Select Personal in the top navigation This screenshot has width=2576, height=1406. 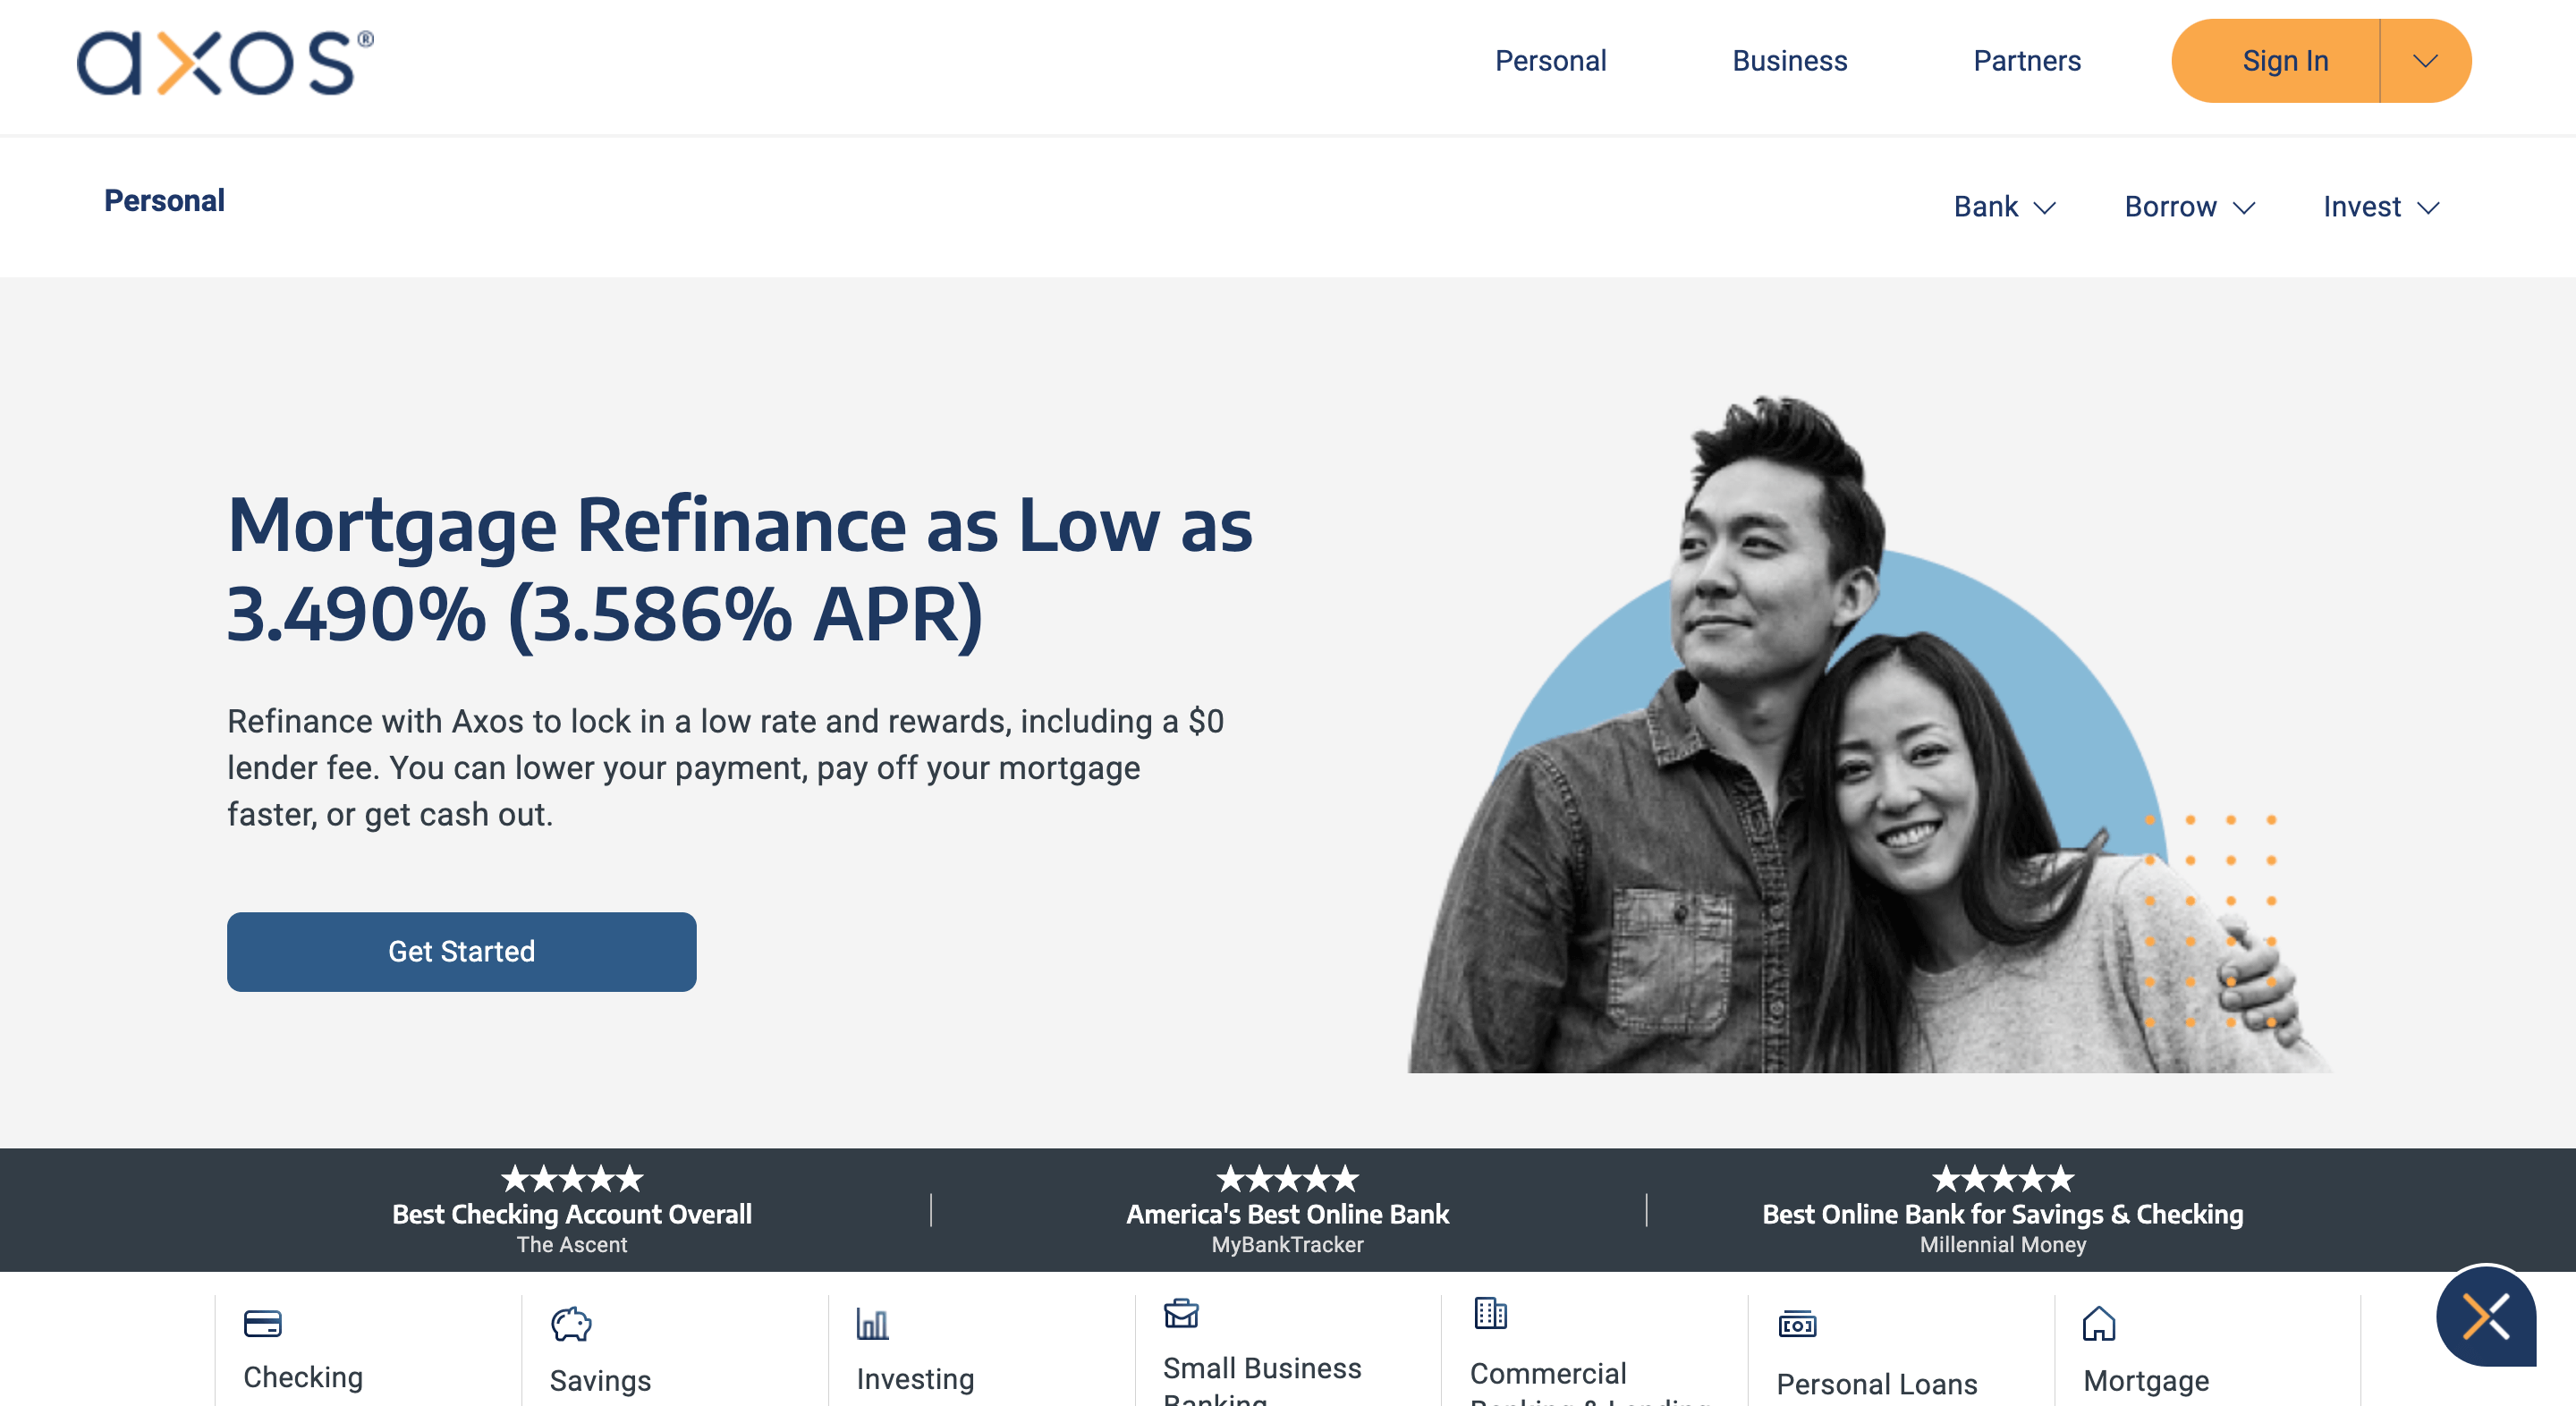[x=1550, y=61]
